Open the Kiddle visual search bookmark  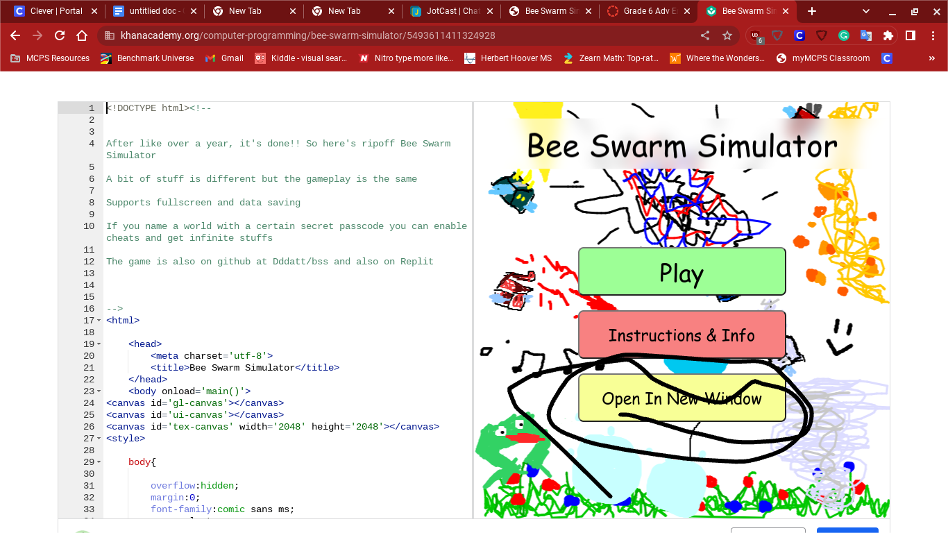(x=301, y=58)
